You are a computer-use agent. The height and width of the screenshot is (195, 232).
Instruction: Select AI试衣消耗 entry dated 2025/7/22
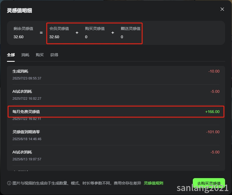click(x=22, y=92)
